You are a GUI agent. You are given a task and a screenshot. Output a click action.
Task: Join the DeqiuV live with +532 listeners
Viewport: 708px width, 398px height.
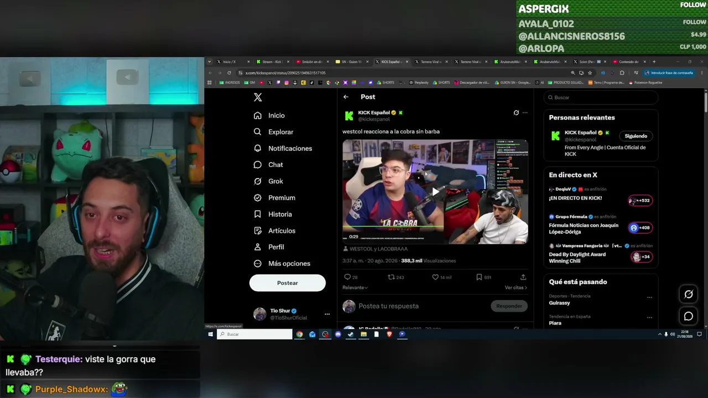[641, 200]
